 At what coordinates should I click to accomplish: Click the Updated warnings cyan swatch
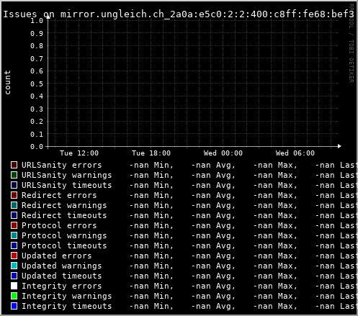14,266
